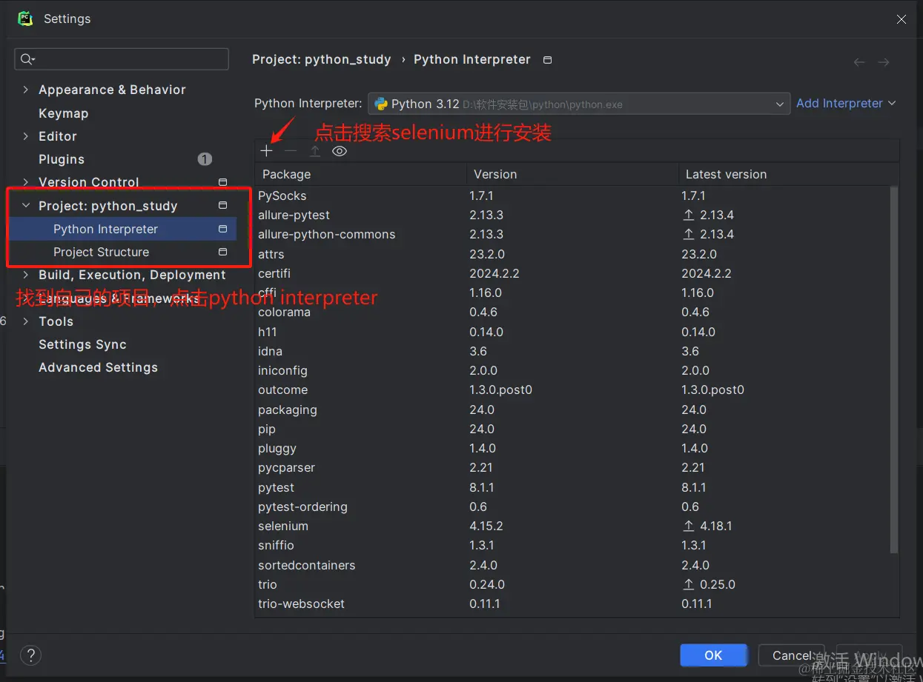Select Keymap in settings tree
The height and width of the screenshot is (682, 923).
[x=63, y=113]
